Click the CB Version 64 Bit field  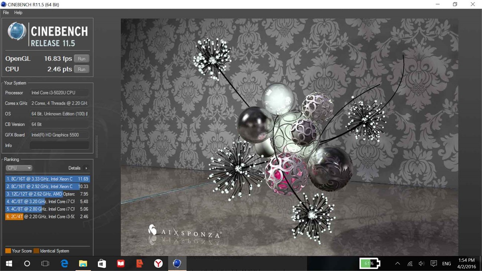59,124
